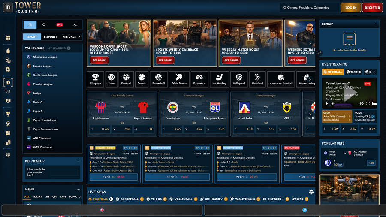
Task: Click the LOG IN button
Action: (x=351, y=8)
